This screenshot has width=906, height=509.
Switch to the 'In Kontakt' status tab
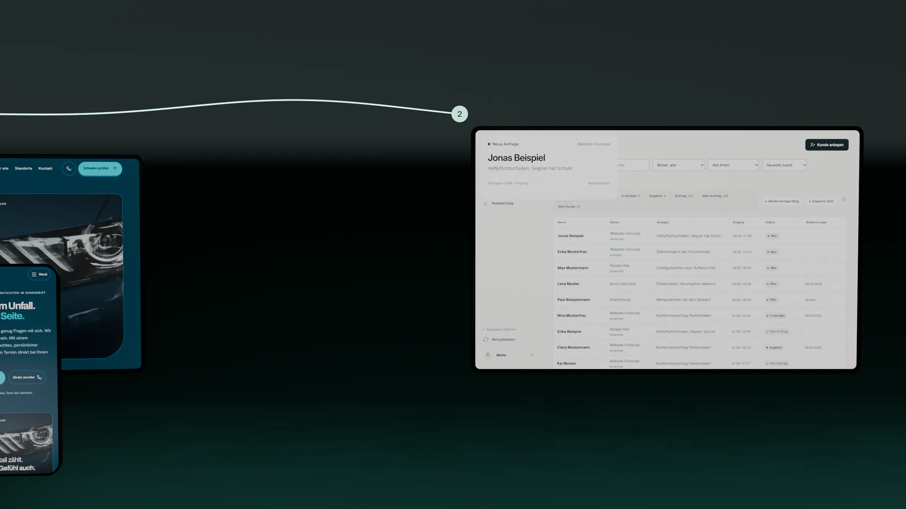click(631, 196)
